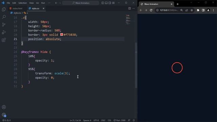The height and width of the screenshot is (122, 217).
Task: Change encoding via UTF-8 status item
Action: tap(96, 120)
